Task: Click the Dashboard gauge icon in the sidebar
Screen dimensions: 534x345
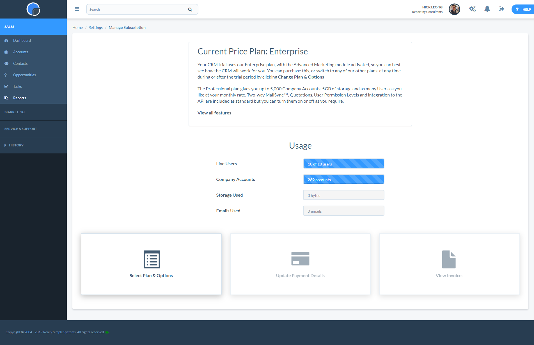Action: pyautogui.click(x=6, y=41)
